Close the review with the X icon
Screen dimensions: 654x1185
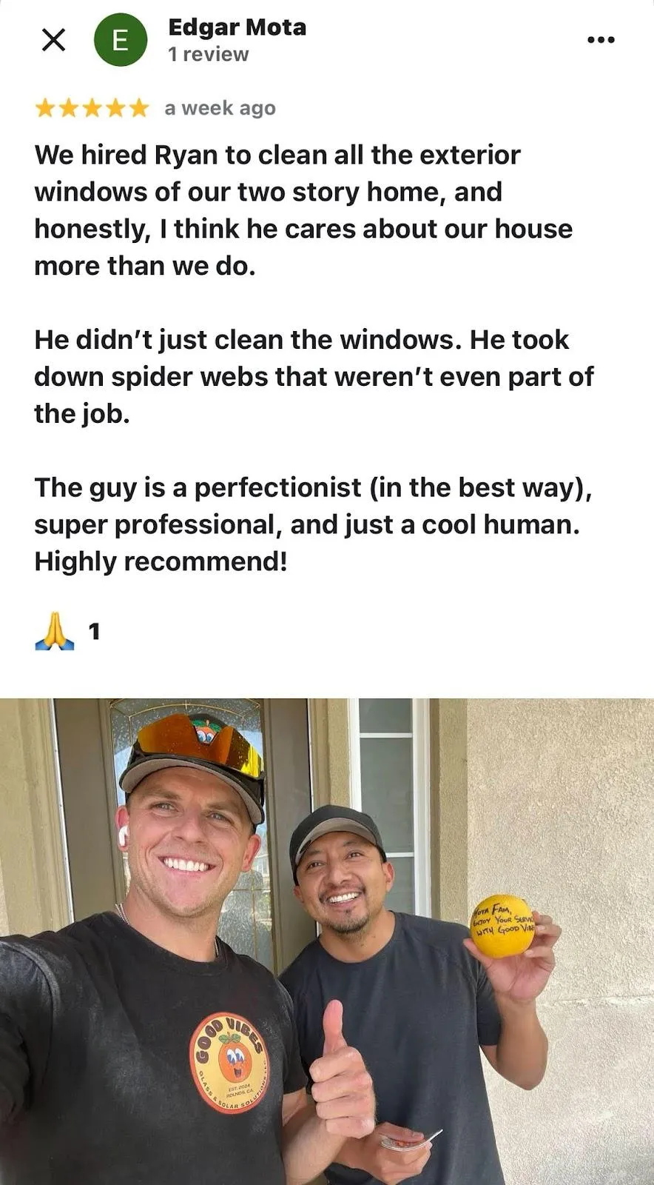(53, 40)
